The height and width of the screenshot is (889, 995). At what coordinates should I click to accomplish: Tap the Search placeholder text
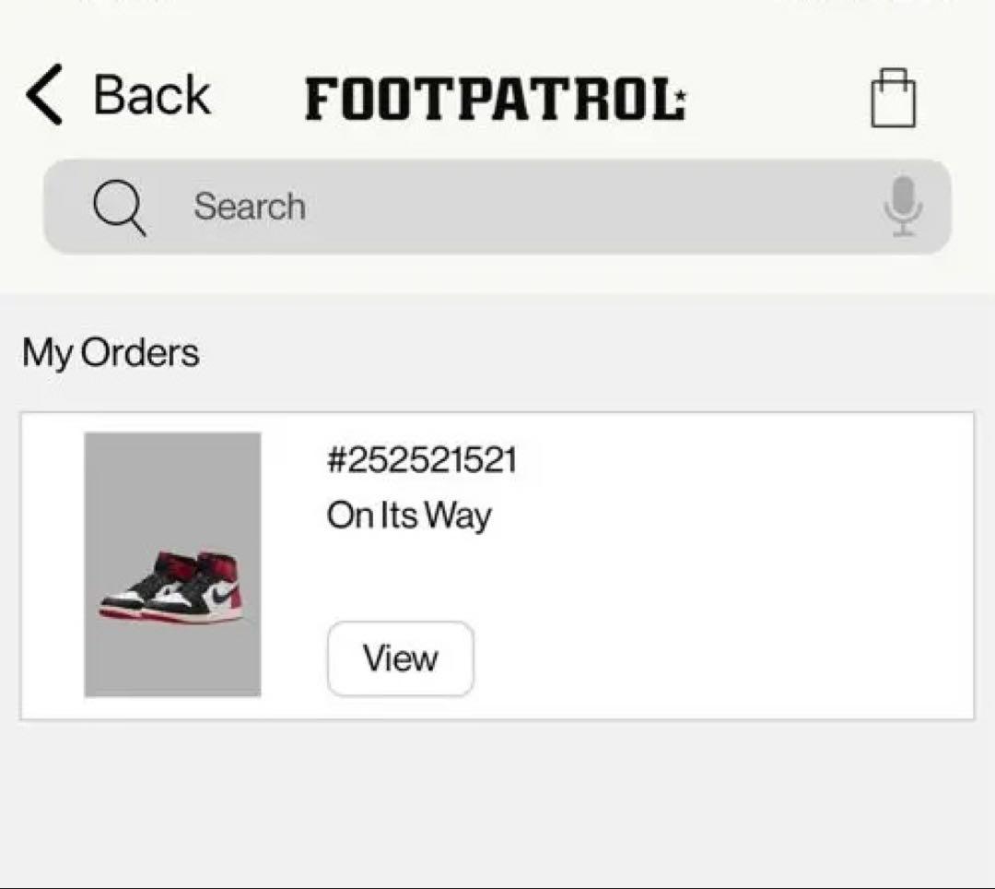pyautogui.click(x=249, y=207)
